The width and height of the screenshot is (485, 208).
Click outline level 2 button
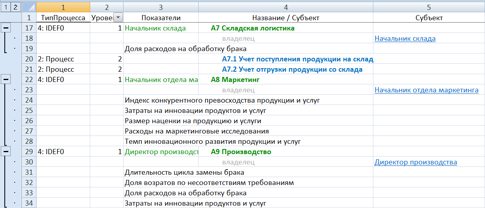[x=15, y=7]
